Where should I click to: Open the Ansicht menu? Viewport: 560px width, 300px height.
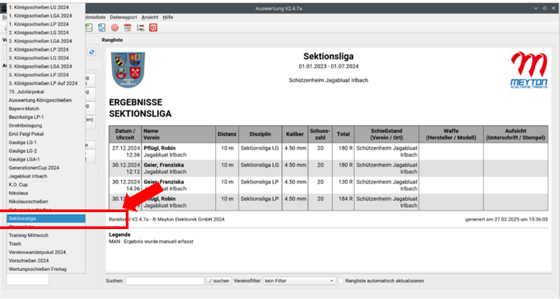pos(150,16)
